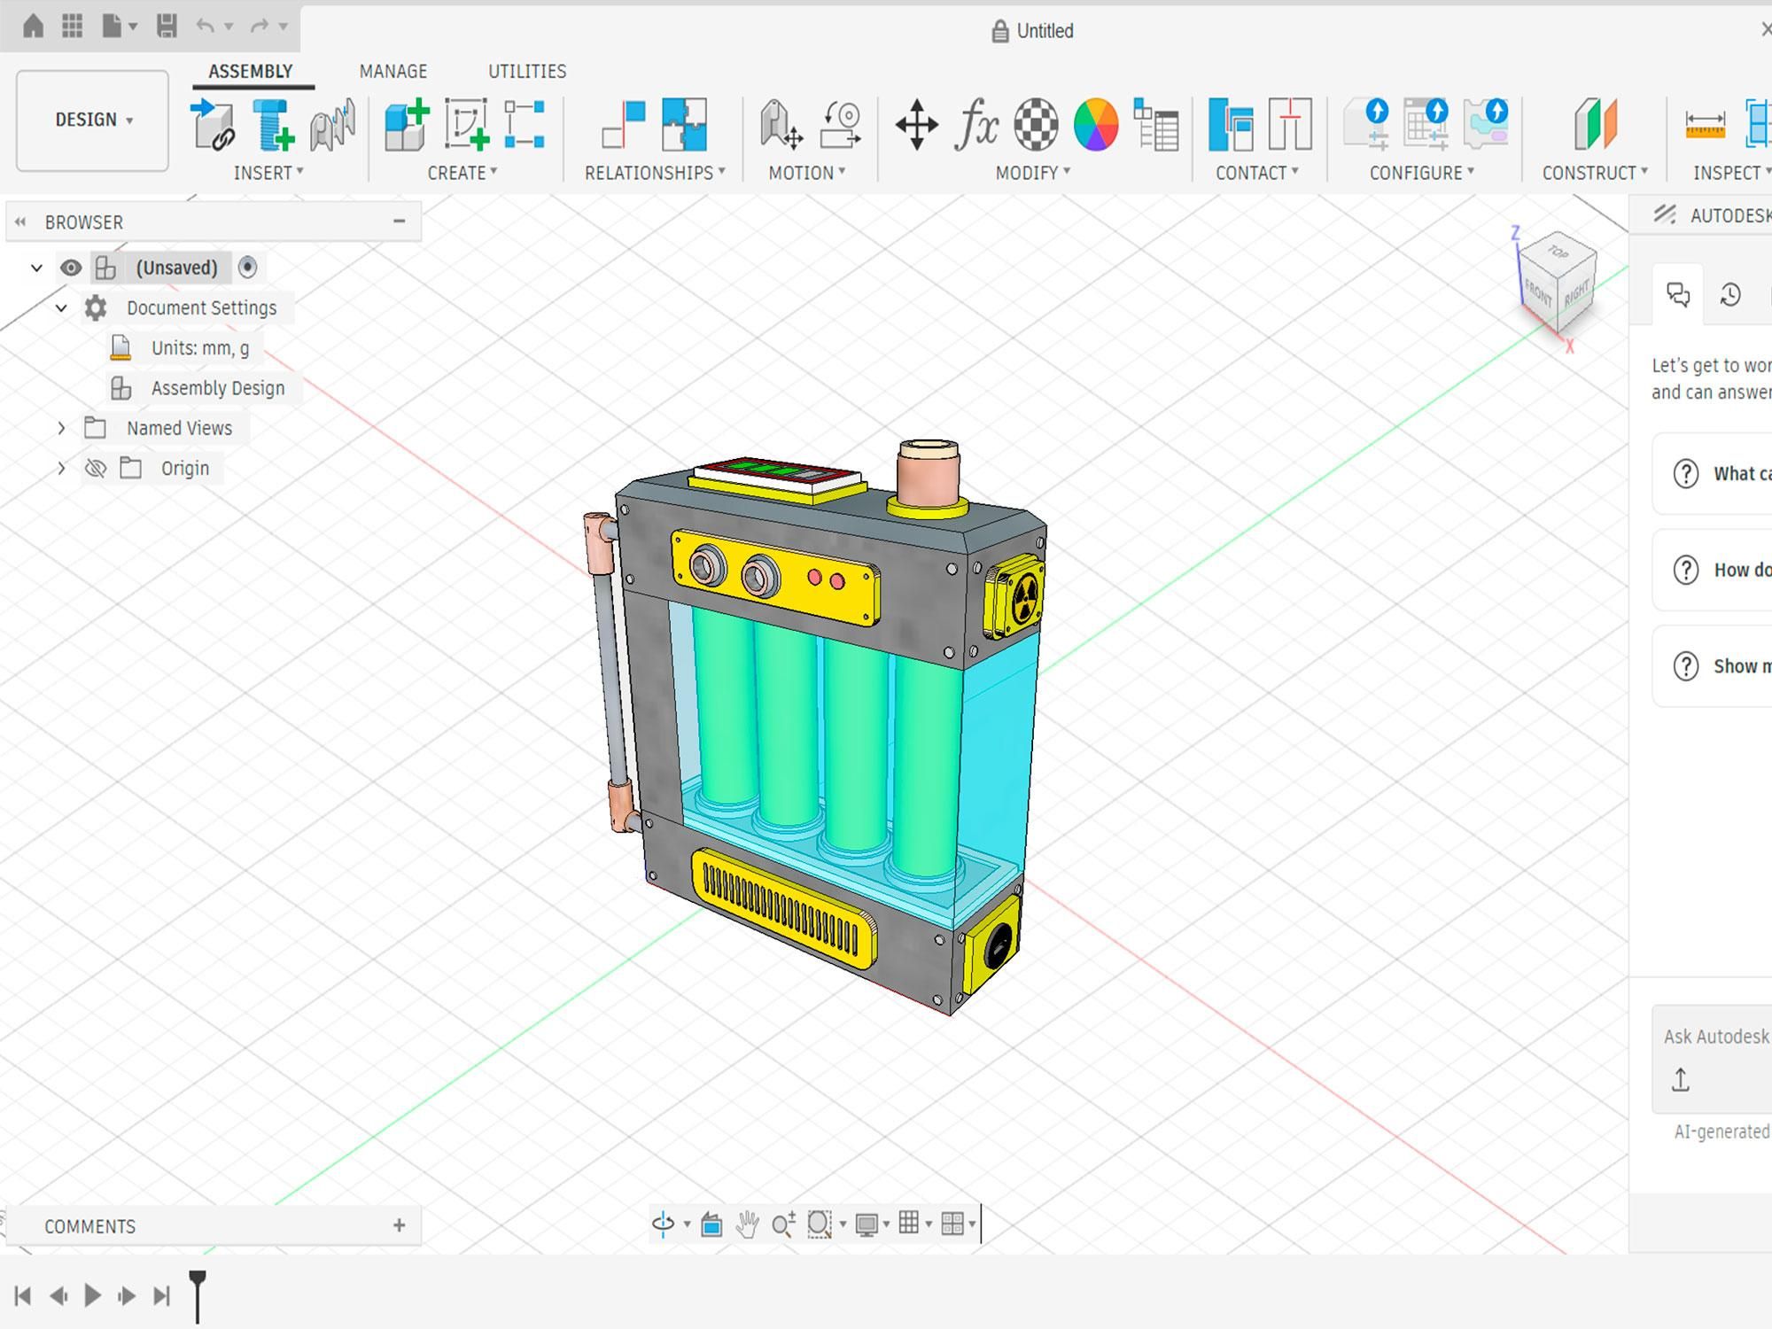Click the As-Built Joint puzzle icon

tap(684, 124)
